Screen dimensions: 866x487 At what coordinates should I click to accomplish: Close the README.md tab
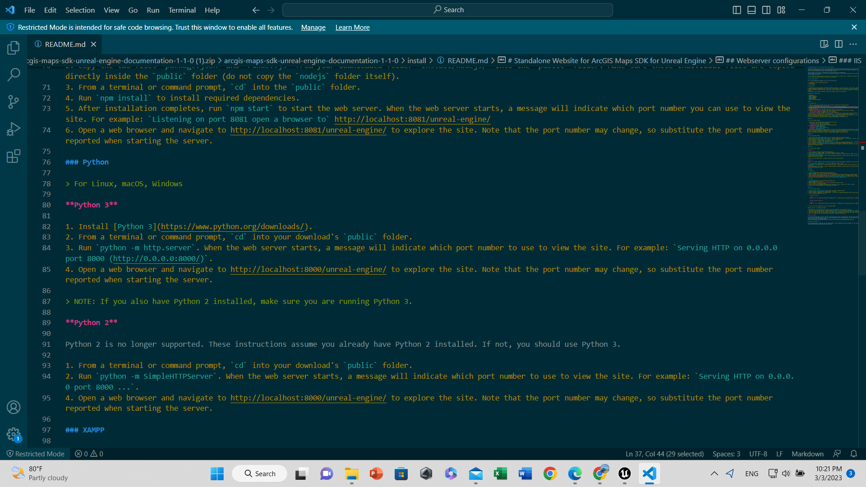[93, 44]
